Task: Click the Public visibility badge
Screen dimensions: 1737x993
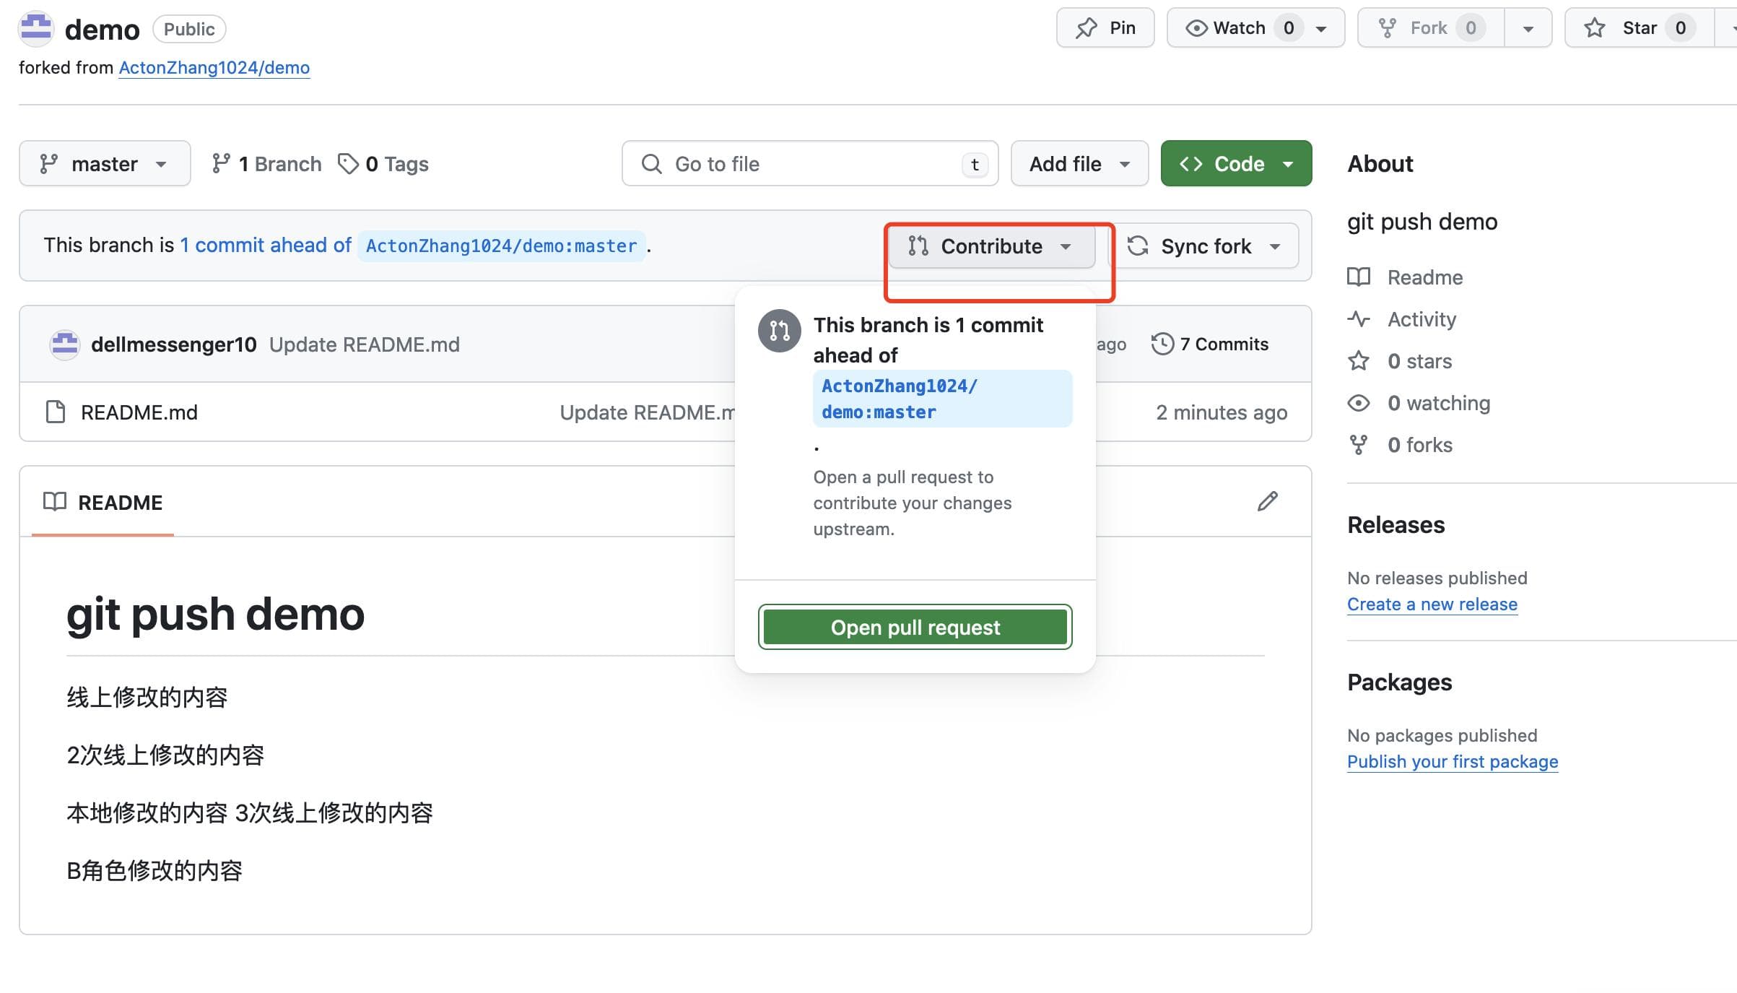Action: coord(189,29)
